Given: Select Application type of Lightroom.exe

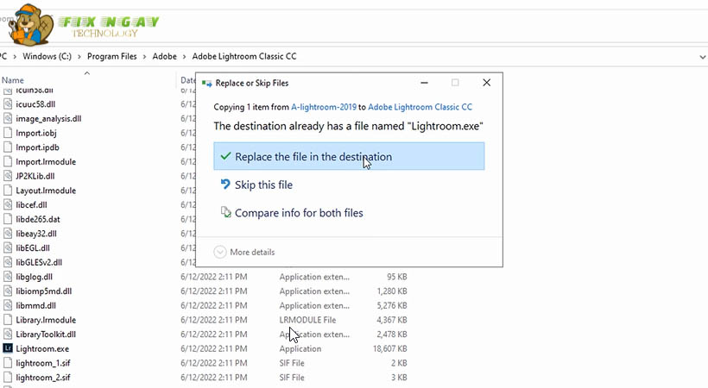Looking at the screenshot, I should point(300,348).
